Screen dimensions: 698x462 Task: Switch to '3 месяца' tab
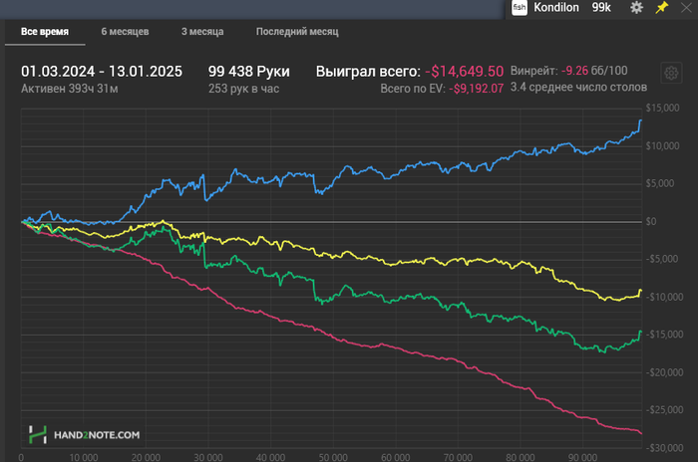point(202,32)
